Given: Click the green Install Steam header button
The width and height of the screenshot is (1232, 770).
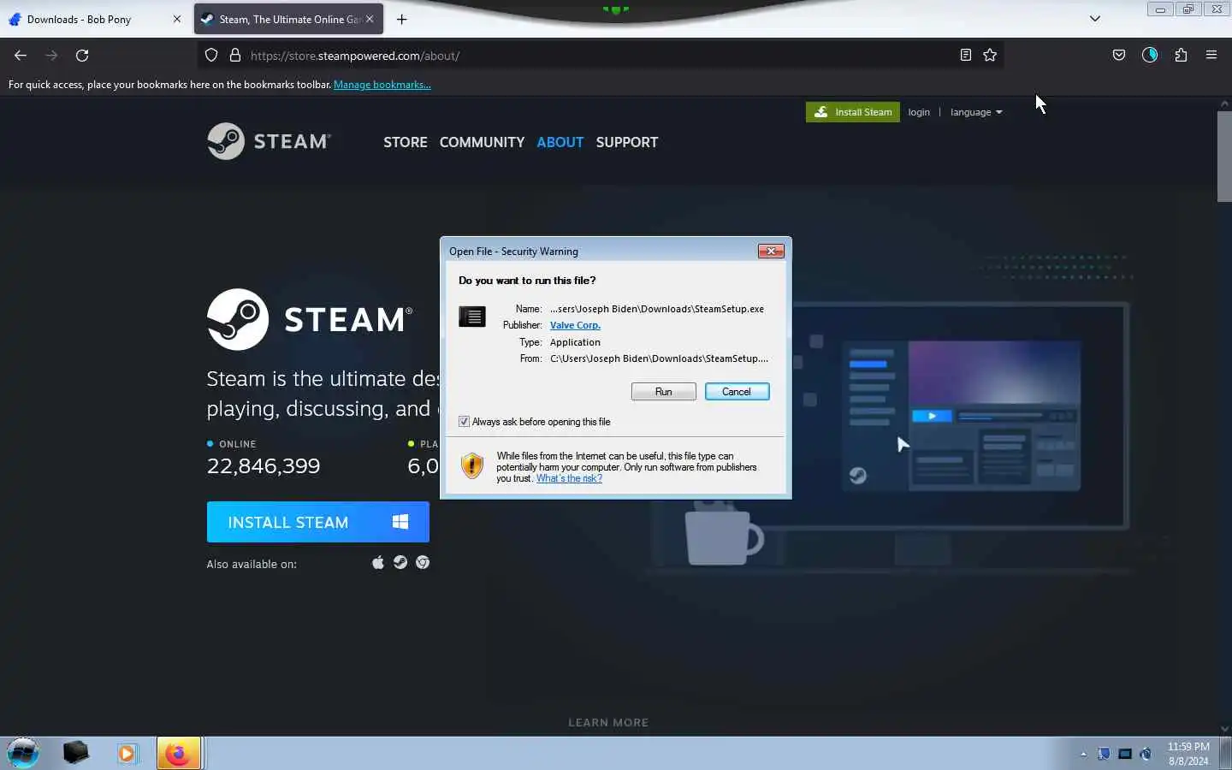Looking at the screenshot, I should click(853, 112).
